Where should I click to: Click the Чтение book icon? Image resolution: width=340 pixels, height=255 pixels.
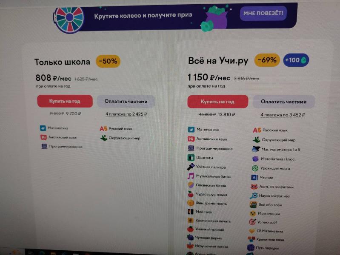tap(254, 178)
